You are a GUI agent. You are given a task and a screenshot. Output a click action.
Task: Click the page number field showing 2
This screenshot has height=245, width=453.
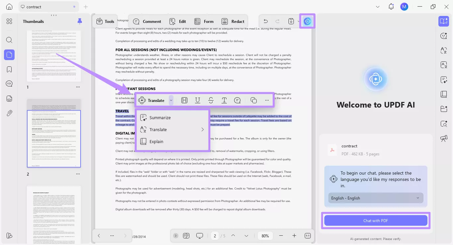215,236
